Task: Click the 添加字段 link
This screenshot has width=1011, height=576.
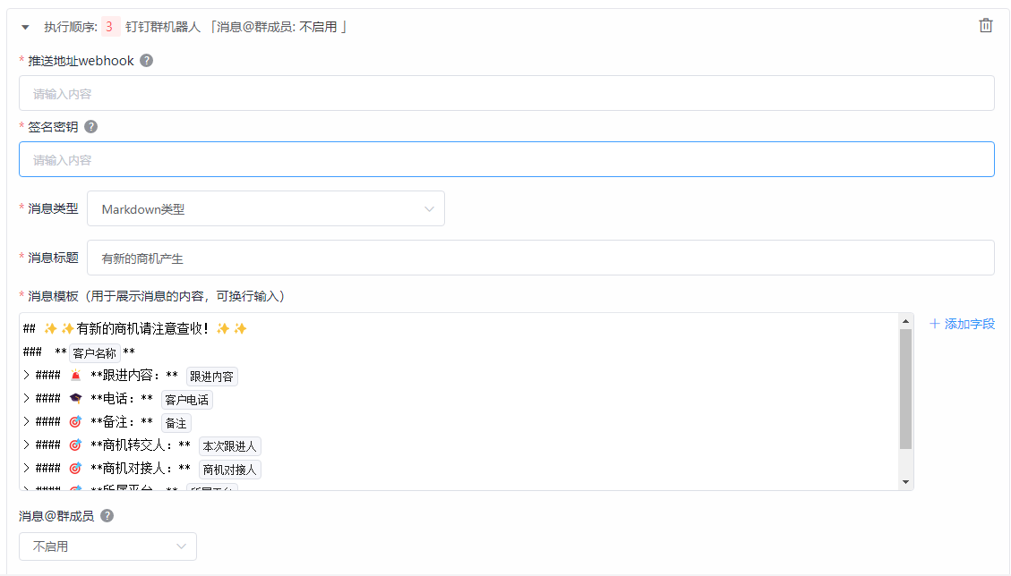Action: (962, 324)
